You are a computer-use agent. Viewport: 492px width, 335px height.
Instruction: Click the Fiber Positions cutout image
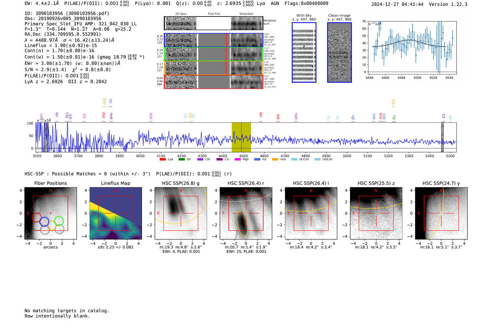click(x=51, y=214)
